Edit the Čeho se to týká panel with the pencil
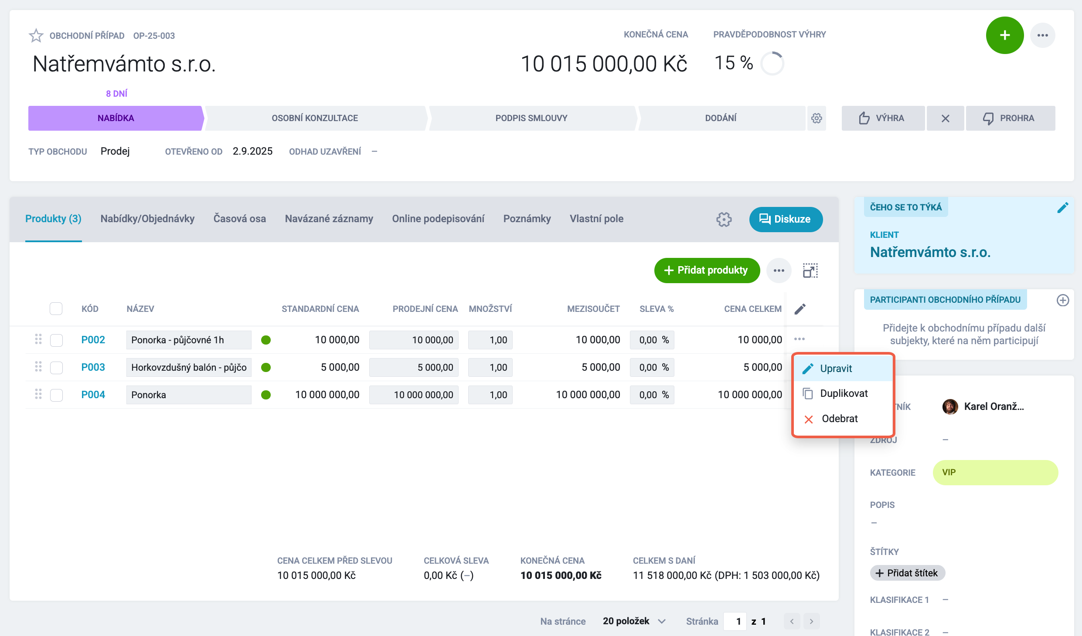 point(1062,208)
